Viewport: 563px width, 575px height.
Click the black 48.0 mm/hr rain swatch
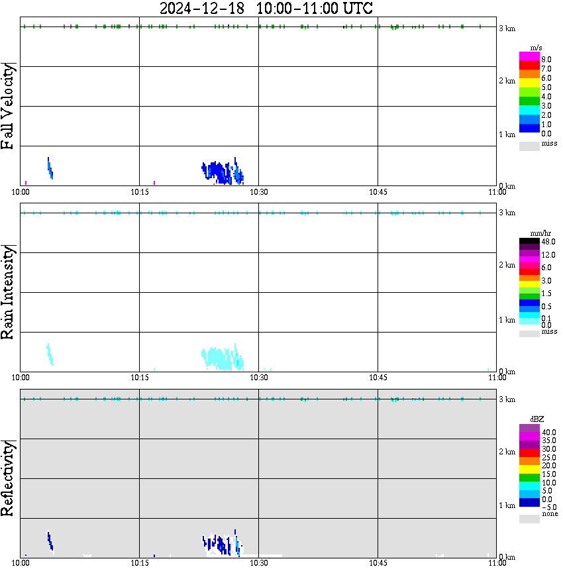pos(529,241)
